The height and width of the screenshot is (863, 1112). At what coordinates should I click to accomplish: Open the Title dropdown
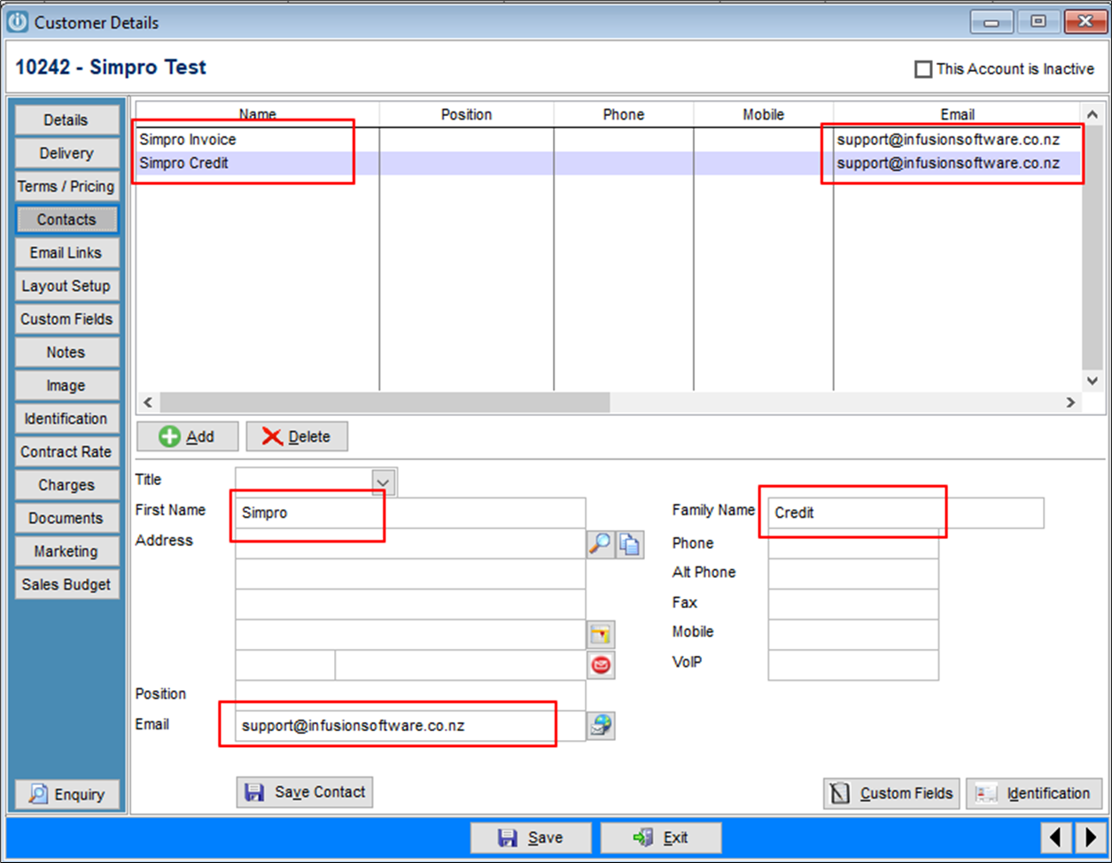(383, 480)
